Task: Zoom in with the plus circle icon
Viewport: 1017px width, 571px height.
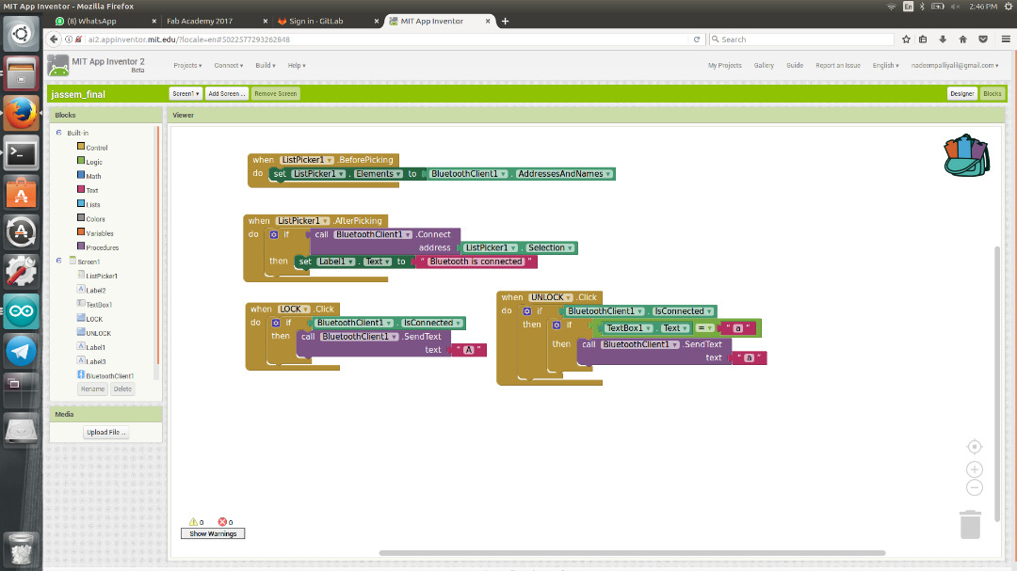Action: click(x=975, y=469)
